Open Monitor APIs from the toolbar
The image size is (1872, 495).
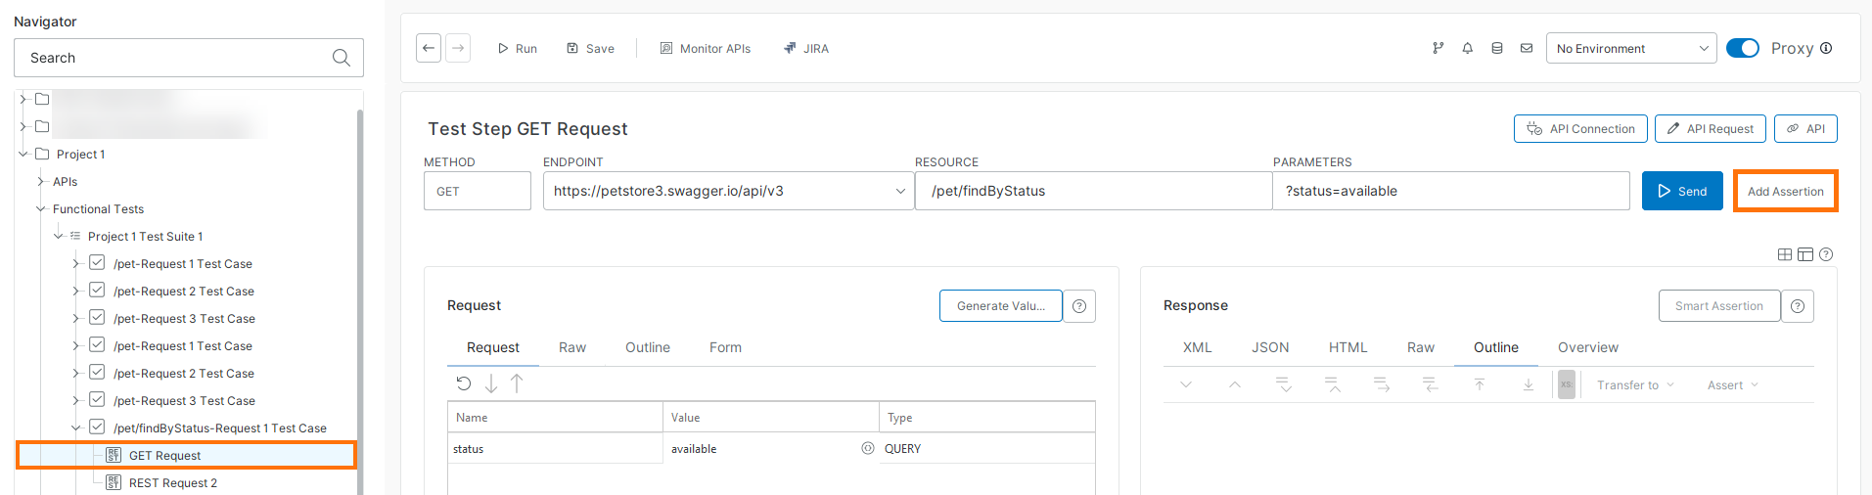pyautogui.click(x=705, y=48)
